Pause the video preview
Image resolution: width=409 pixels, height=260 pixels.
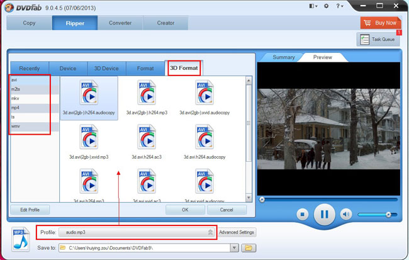(x=324, y=215)
